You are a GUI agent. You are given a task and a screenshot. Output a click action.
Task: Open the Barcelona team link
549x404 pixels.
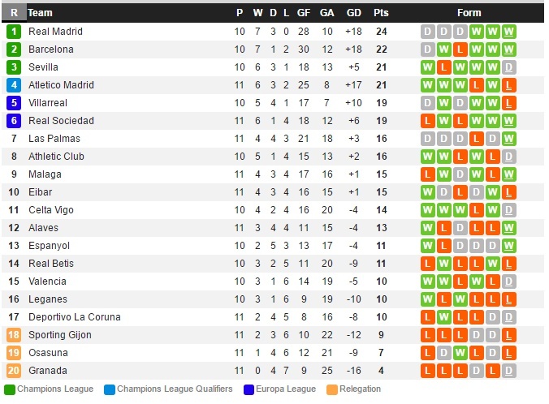click(x=50, y=49)
